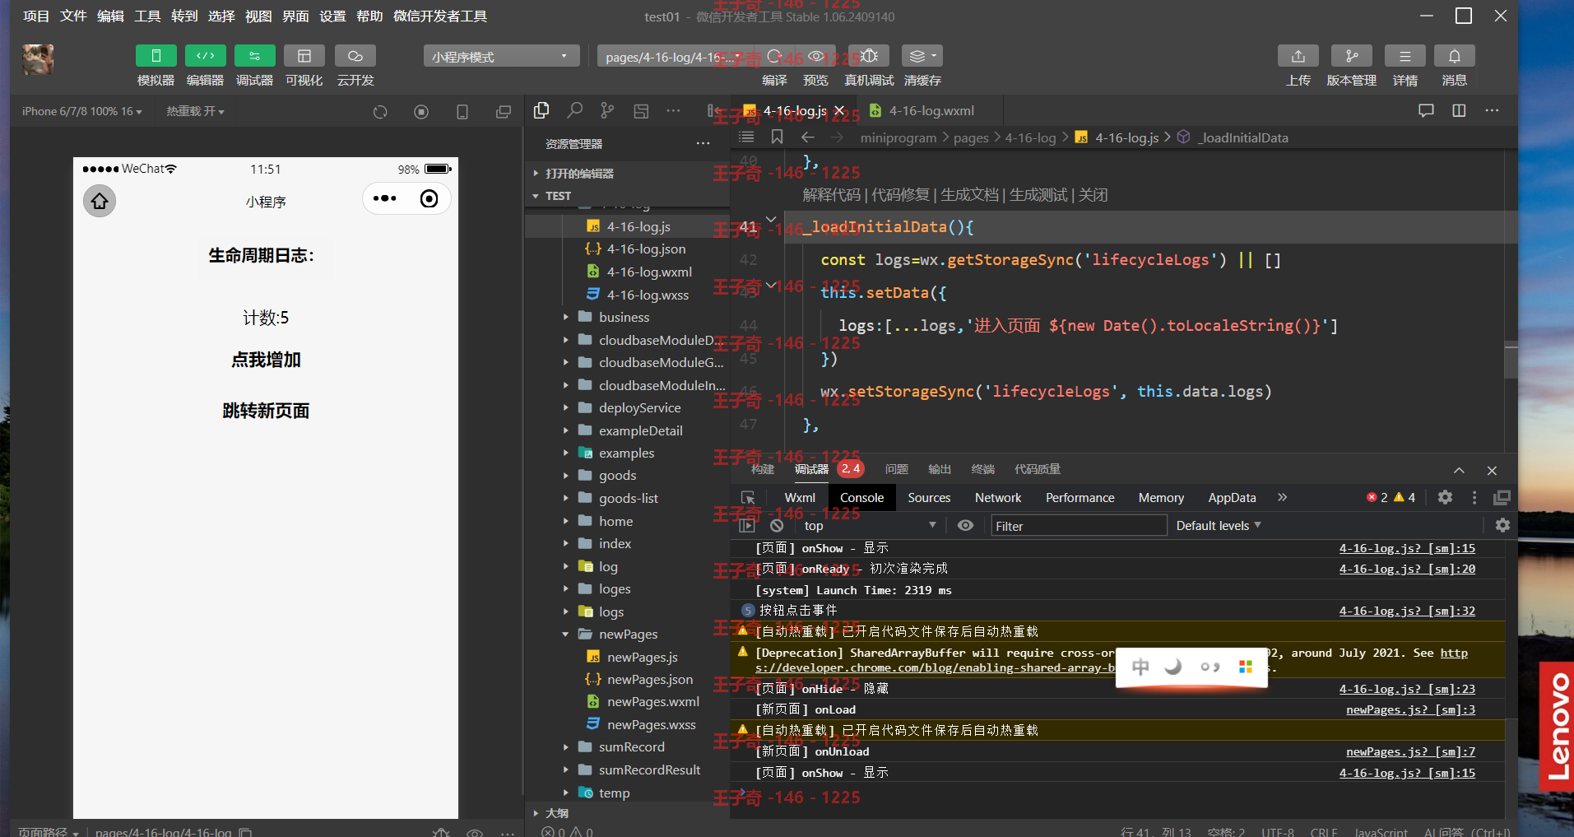Viewport: 1574px width, 837px height.
Task: Show more devtools tabs chevron
Action: [1282, 497]
